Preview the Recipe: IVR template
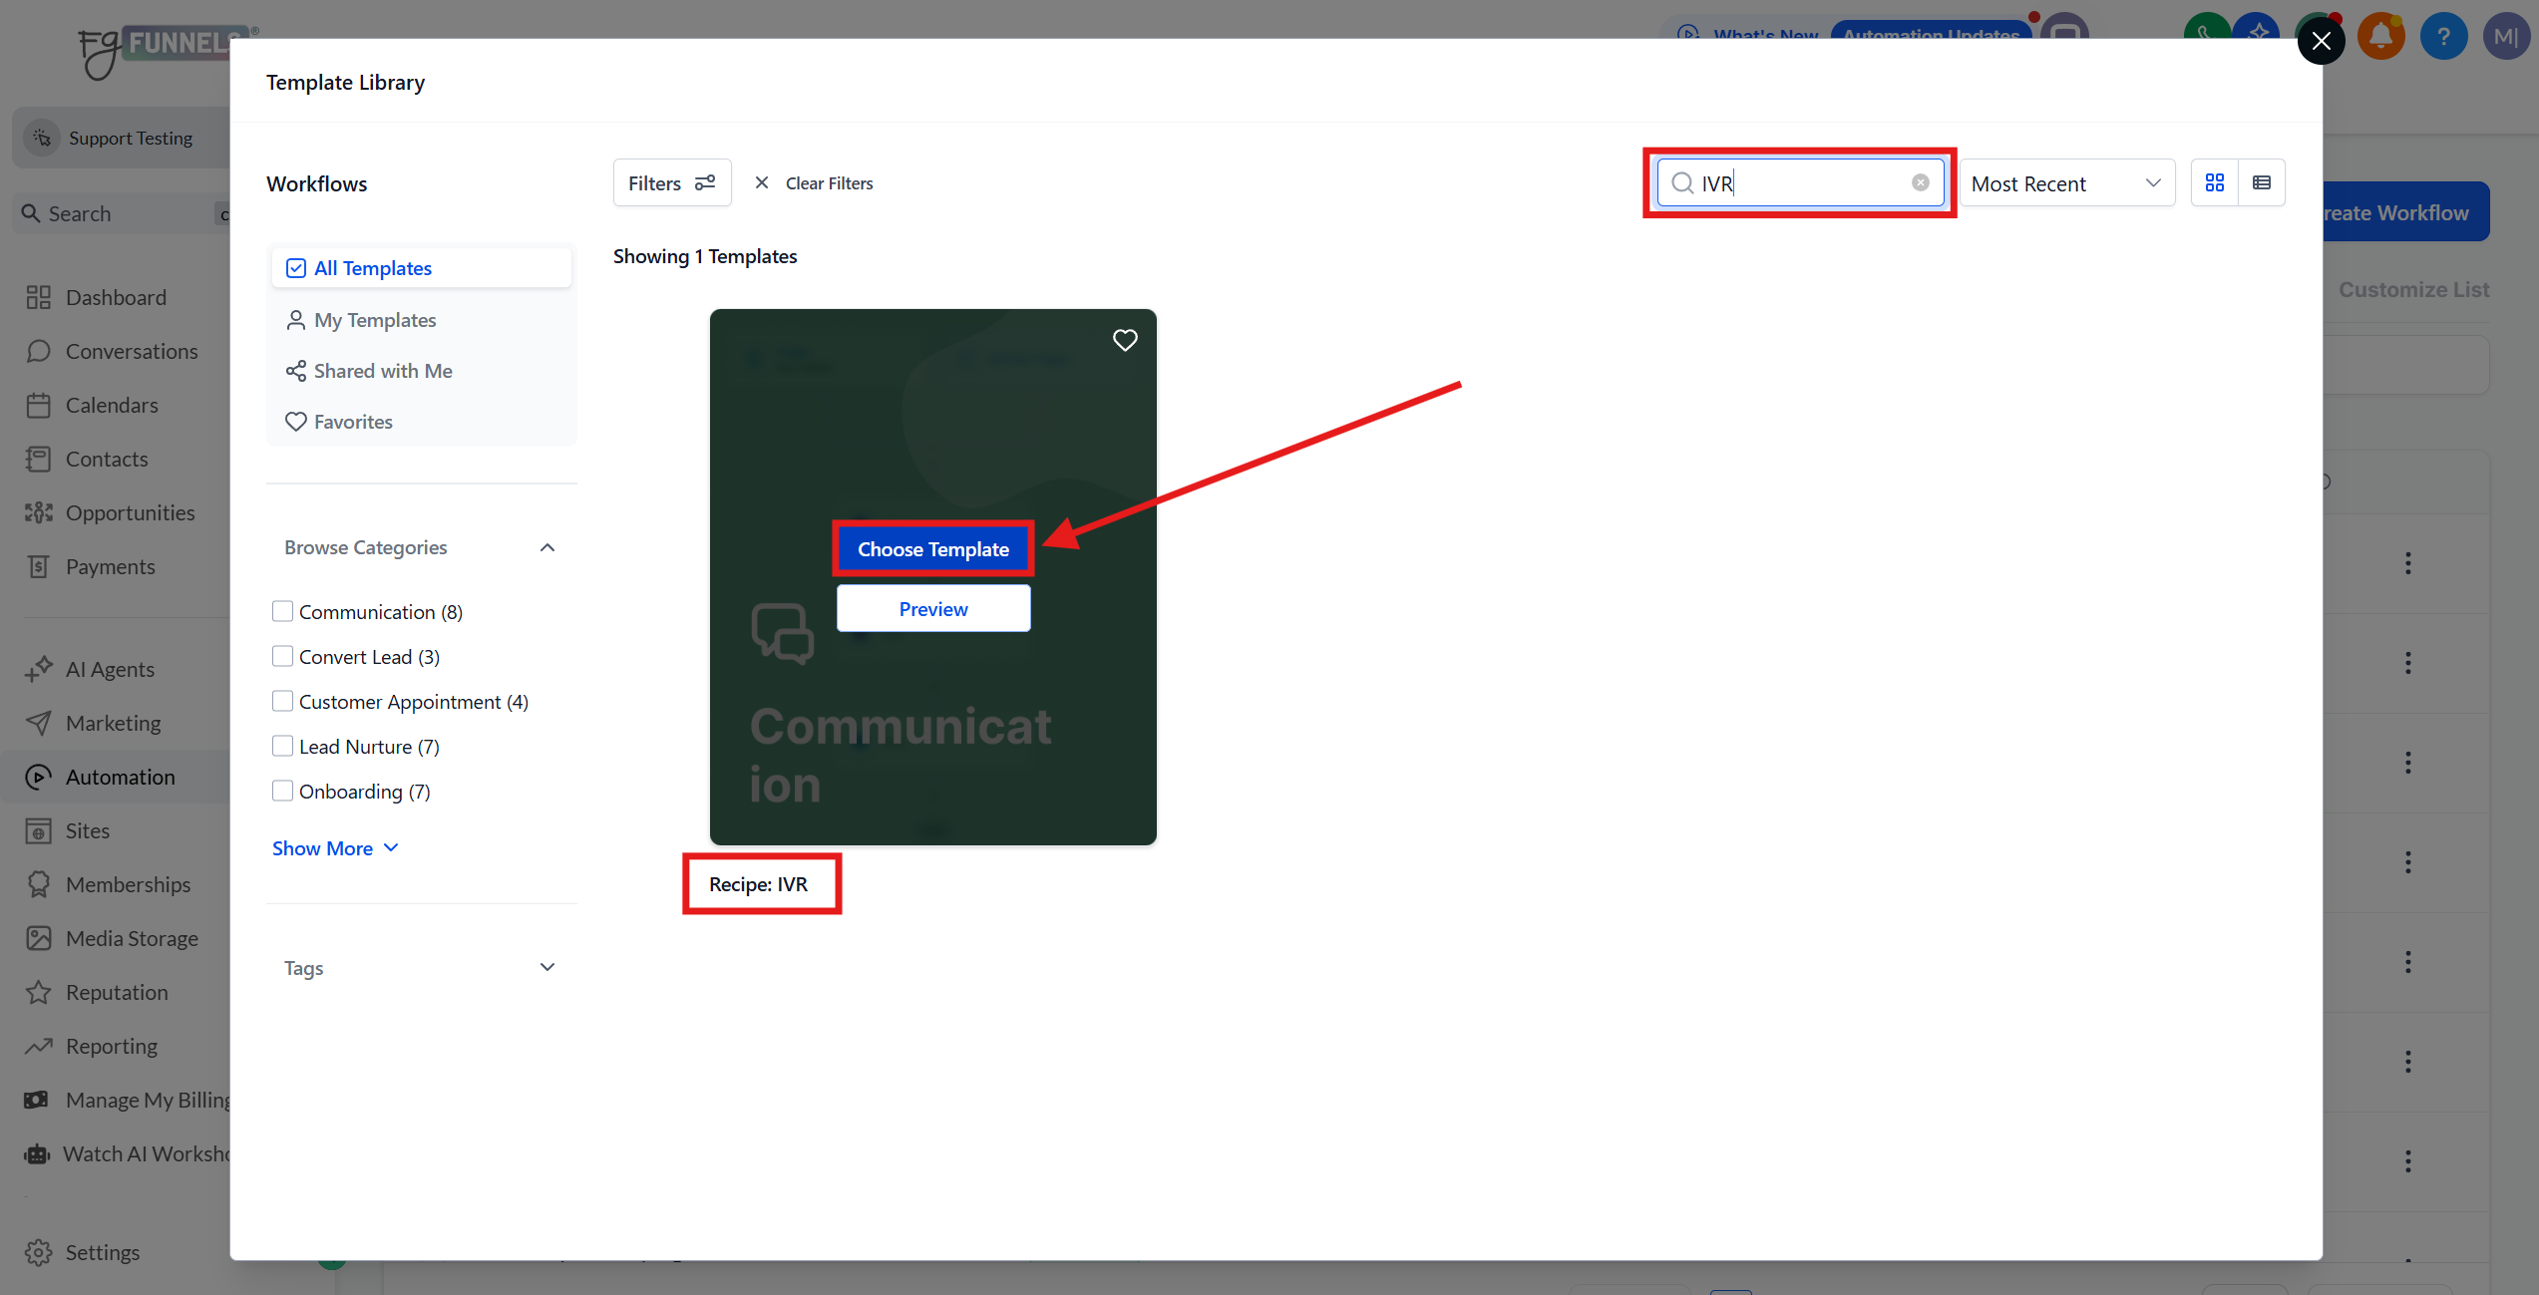Screen dimensions: 2539x1295 pyautogui.click(x=932, y=608)
